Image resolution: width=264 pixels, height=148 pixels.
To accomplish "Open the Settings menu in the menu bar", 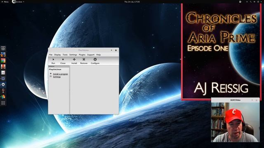I will point(73,55).
